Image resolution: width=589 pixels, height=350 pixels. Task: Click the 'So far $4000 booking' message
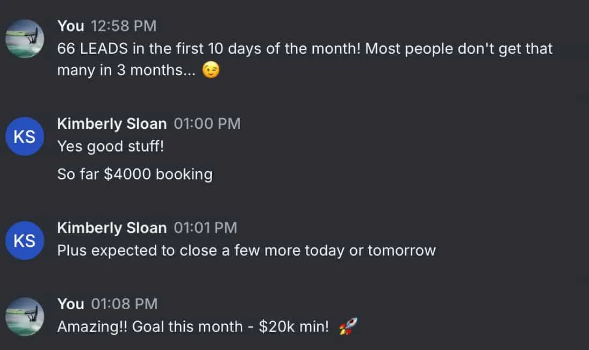point(135,174)
